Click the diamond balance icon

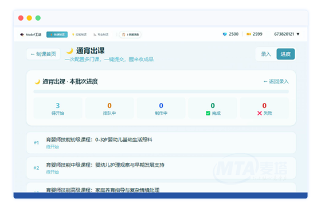point(225,34)
